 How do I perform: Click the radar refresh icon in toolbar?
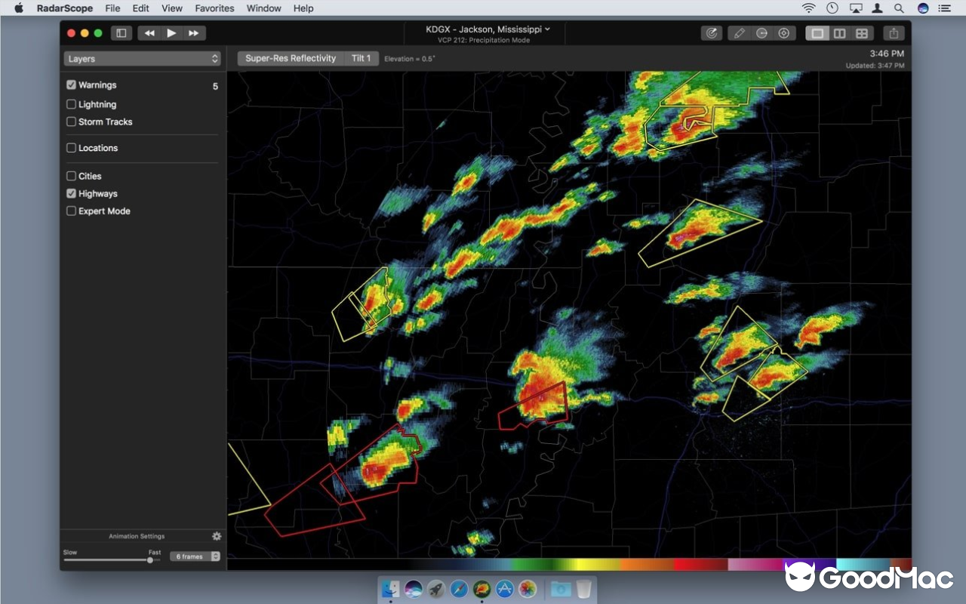point(711,33)
